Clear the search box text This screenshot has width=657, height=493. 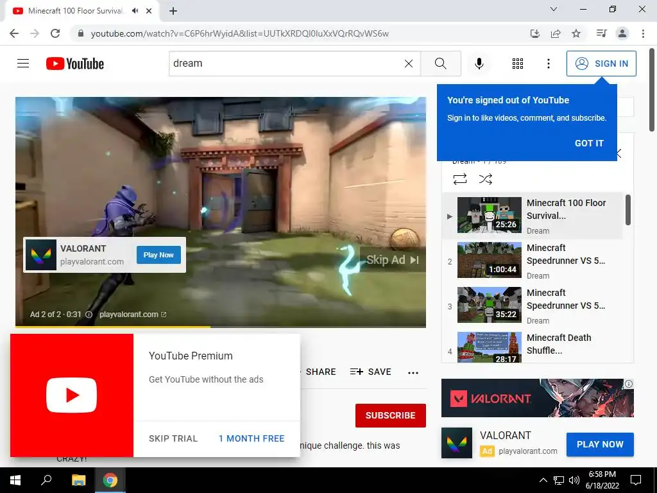(x=409, y=64)
